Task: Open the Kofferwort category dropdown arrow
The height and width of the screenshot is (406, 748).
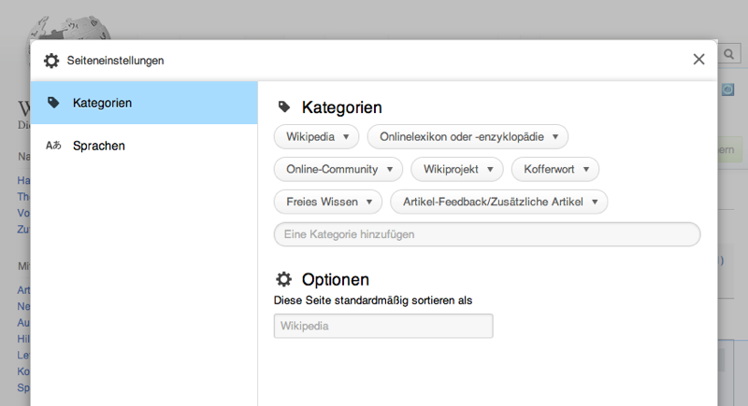Action: point(586,170)
